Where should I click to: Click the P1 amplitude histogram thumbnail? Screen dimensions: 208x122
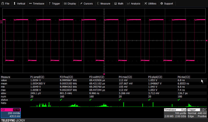point(45,105)
